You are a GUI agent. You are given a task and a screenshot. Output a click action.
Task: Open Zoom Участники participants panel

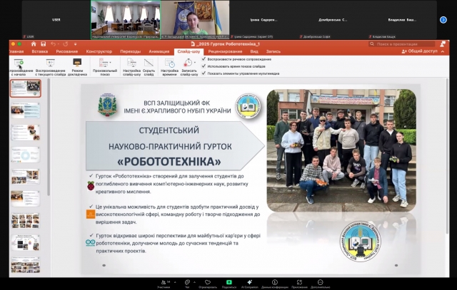click(x=164, y=284)
